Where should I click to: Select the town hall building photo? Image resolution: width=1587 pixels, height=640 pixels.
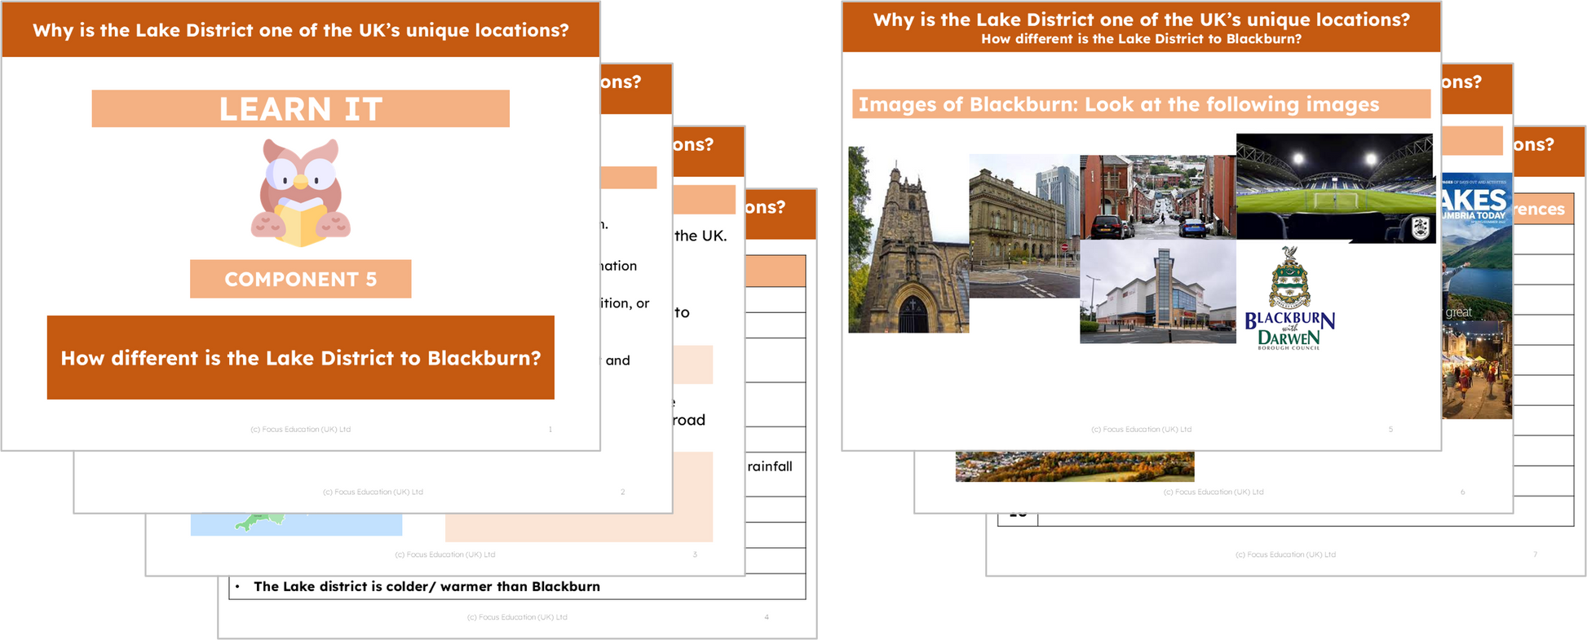tap(1024, 226)
